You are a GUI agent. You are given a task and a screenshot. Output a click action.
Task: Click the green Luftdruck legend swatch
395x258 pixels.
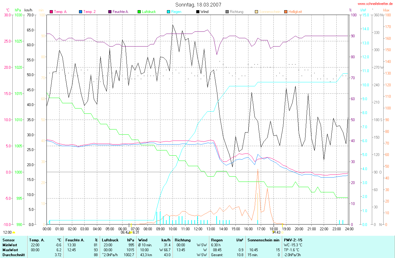tap(139, 12)
